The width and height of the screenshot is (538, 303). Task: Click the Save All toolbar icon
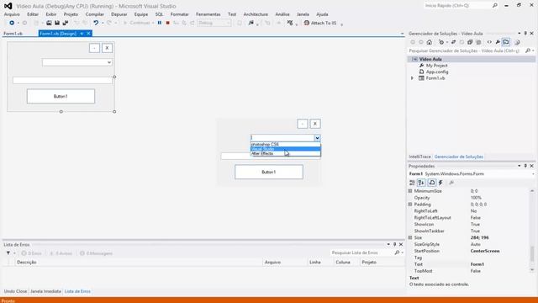coord(66,23)
